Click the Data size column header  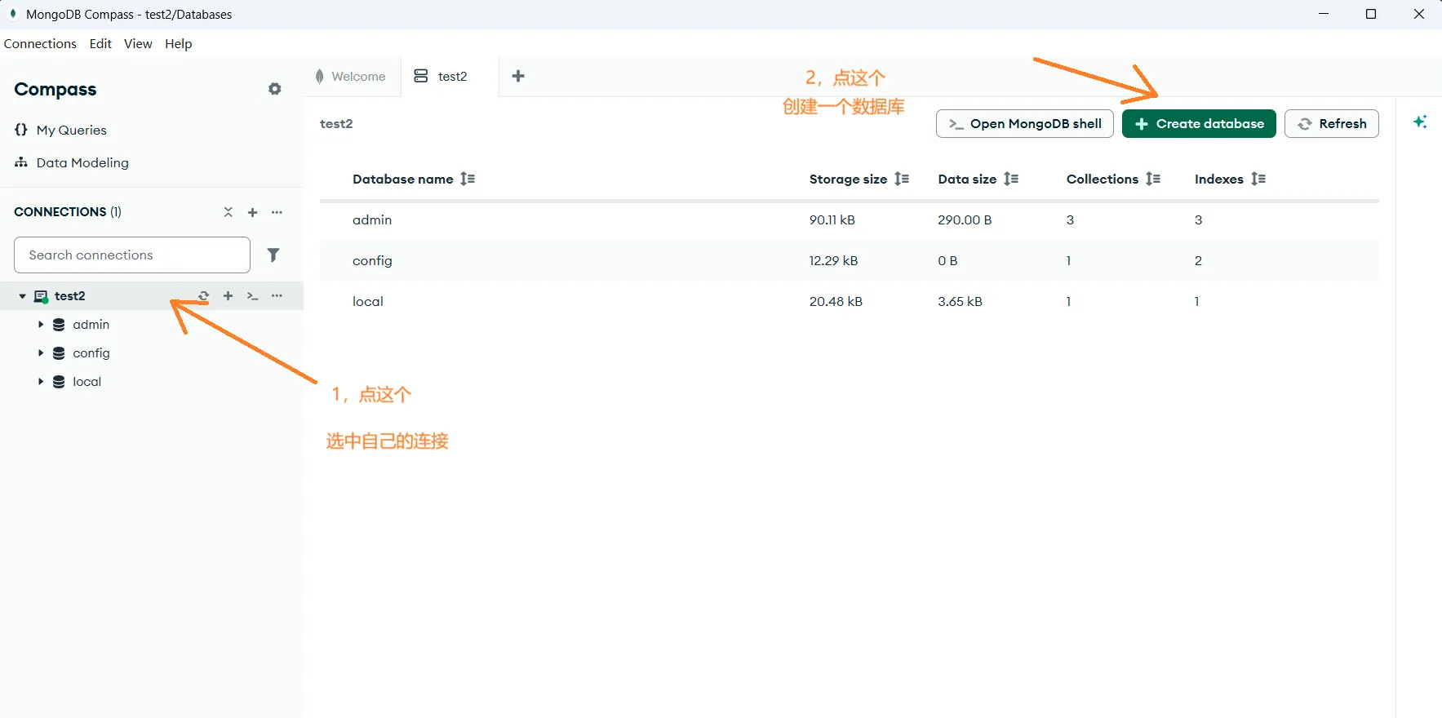tap(967, 179)
